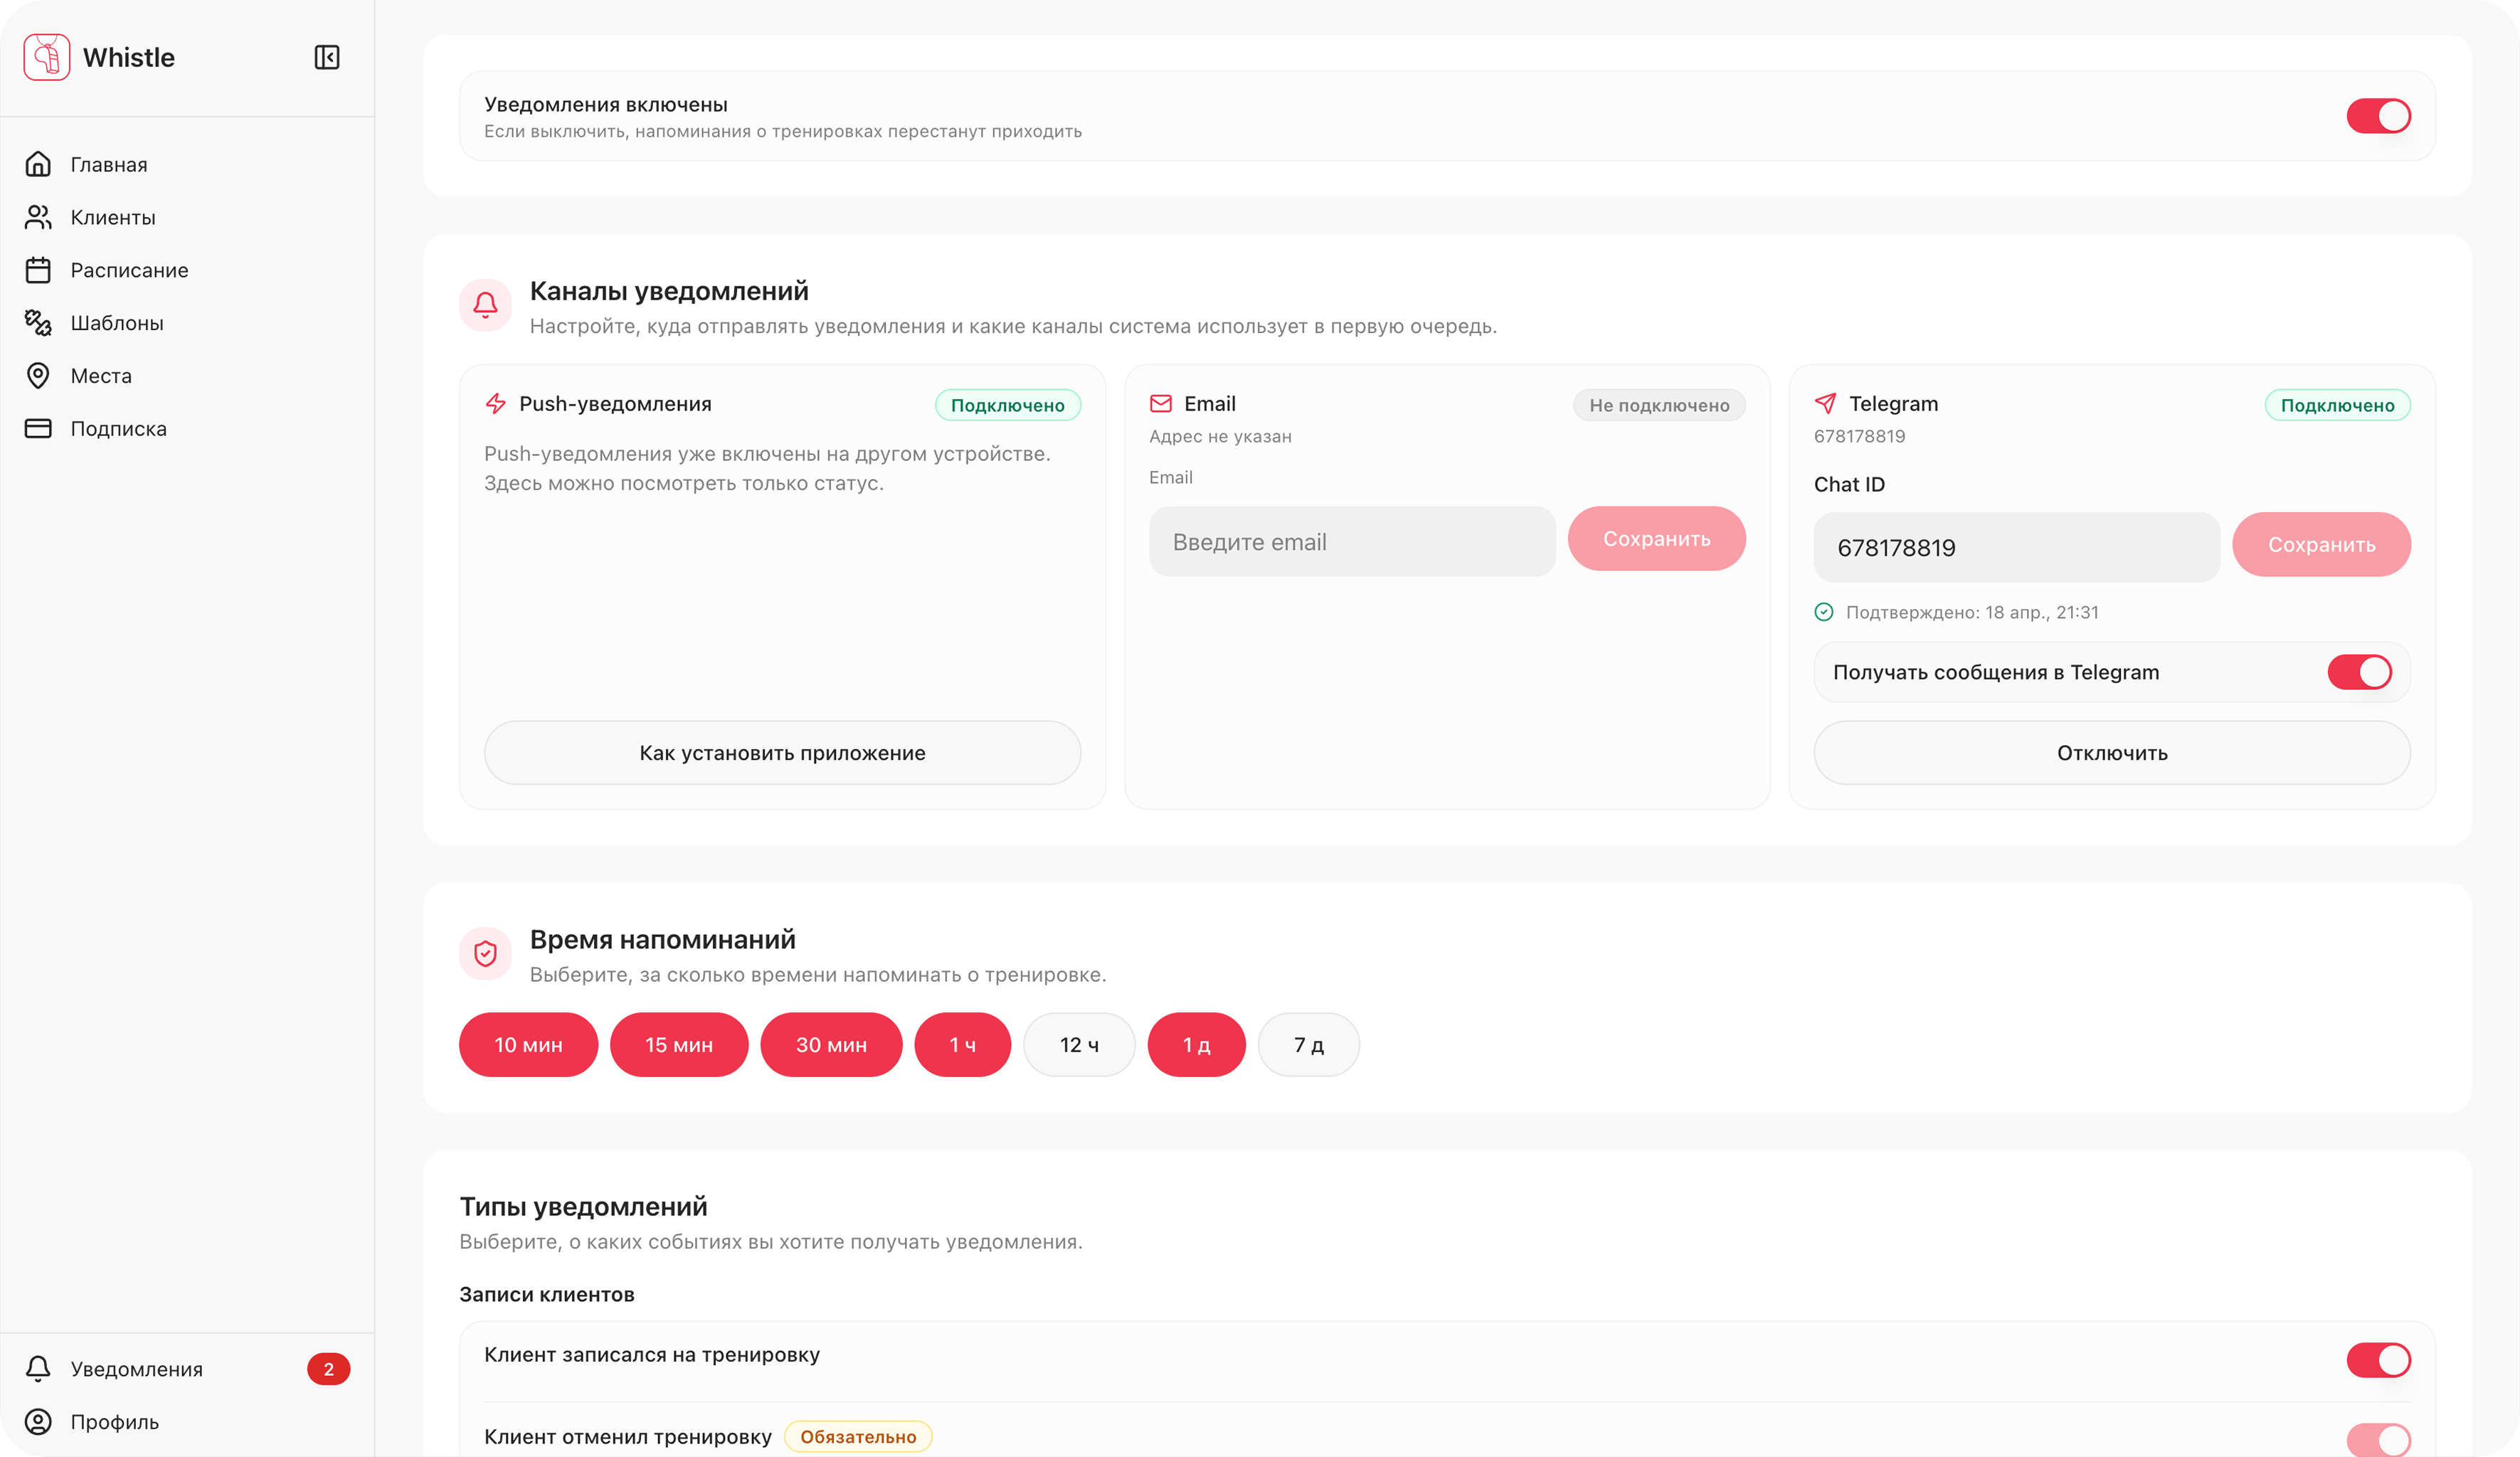This screenshot has width=2520, height=1457.
Task: Click the bell icon of Каналы уведомлений
Action: (485, 305)
